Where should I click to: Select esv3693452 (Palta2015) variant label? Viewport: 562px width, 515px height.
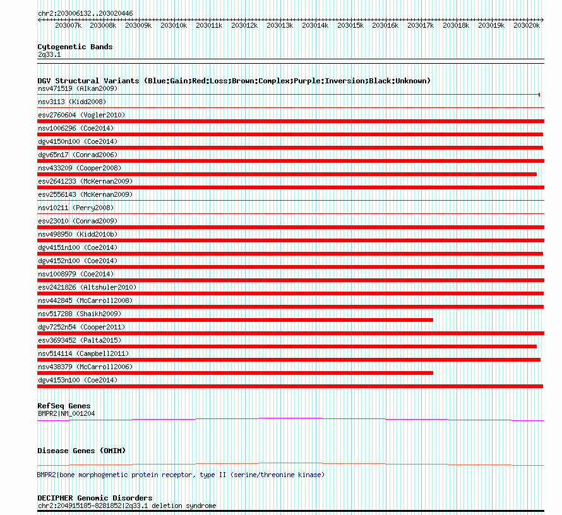click(80, 340)
